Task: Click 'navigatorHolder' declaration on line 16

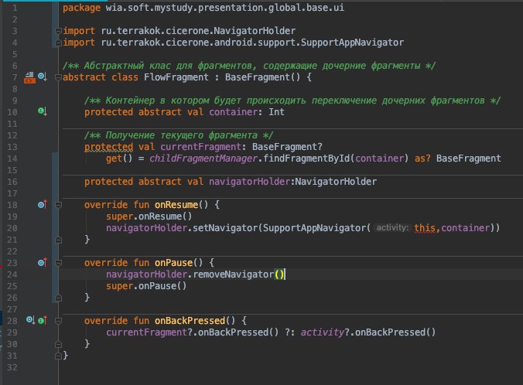Action: point(249,182)
